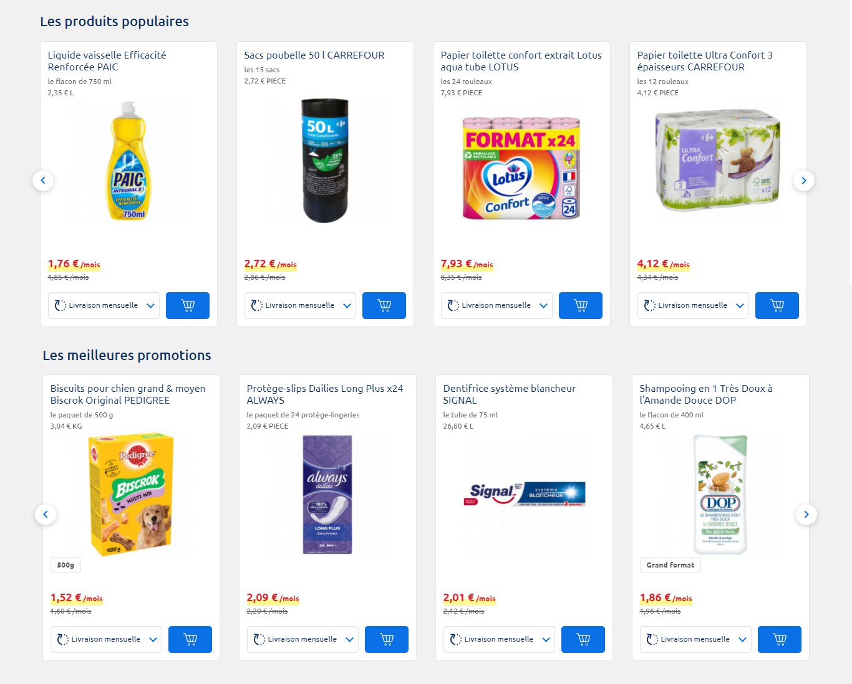Add Pedigree Biscrok biscuits to cart
Viewport: 852px width, 684px height.
pyautogui.click(x=190, y=639)
